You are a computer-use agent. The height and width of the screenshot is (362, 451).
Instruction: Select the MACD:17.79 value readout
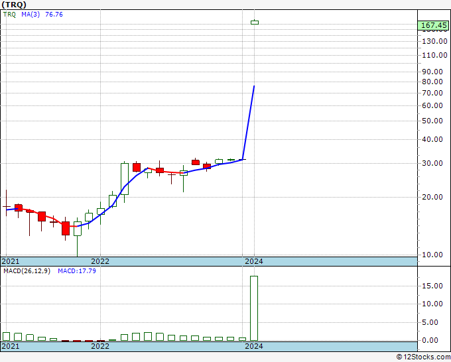(77, 271)
